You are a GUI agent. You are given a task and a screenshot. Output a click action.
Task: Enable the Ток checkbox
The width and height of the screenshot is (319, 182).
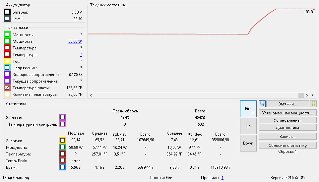[7, 61]
